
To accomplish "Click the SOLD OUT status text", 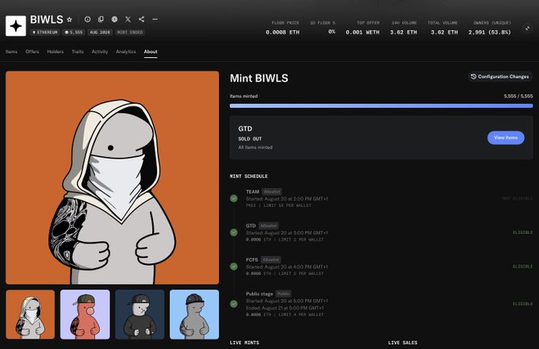I will click(250, 139).
